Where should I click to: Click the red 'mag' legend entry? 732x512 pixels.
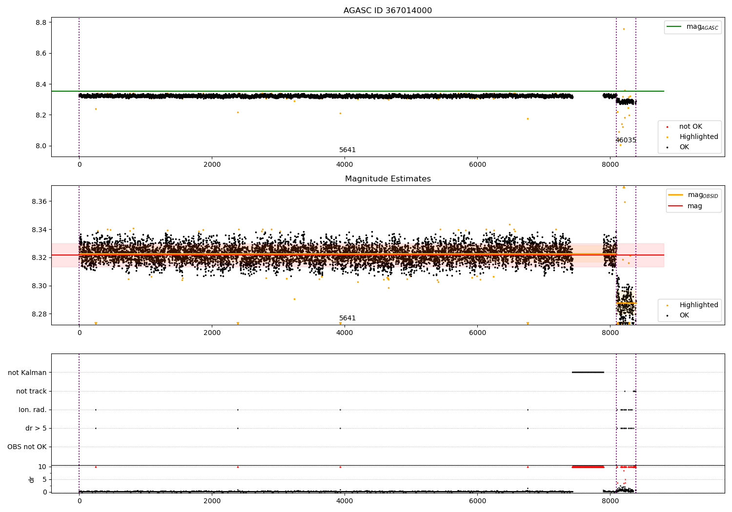click(685, 206)
